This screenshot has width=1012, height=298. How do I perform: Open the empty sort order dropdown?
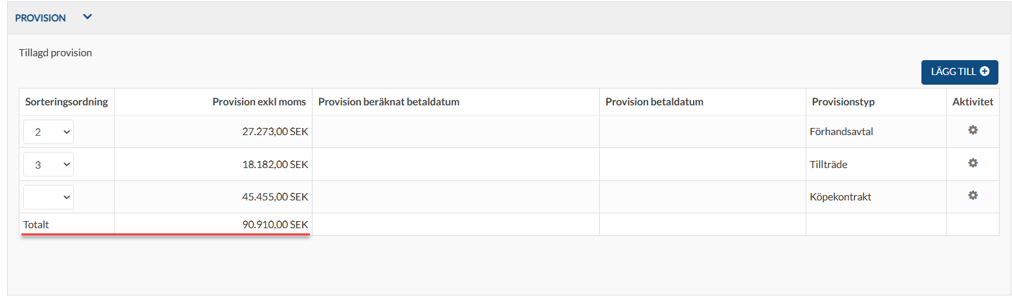coord(49,197)
